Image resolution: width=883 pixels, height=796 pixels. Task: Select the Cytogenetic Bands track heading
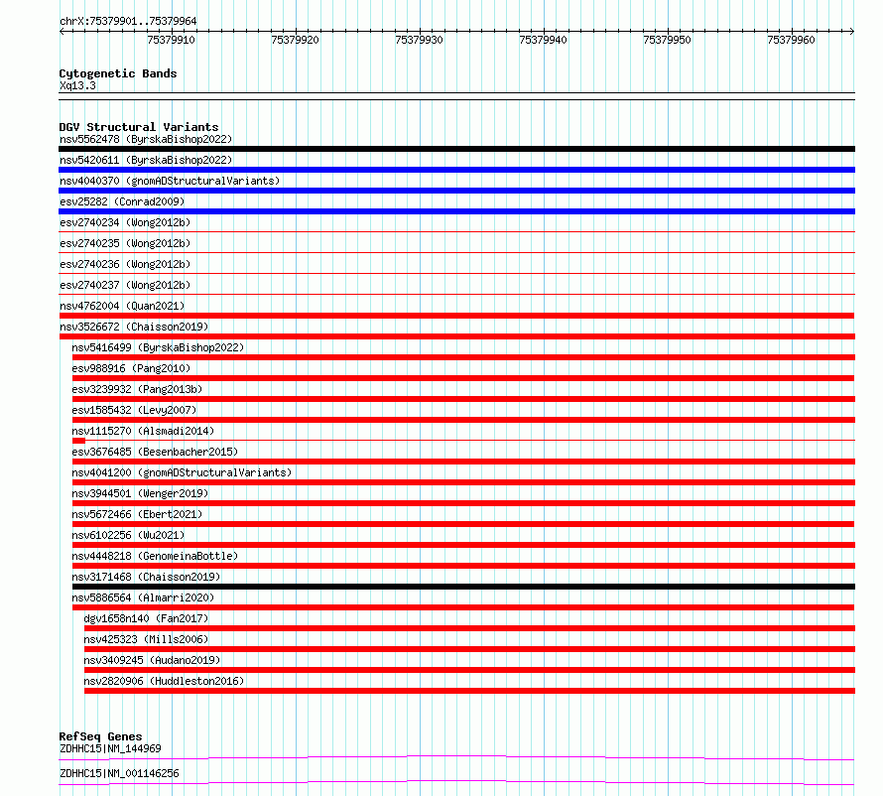tap(118, 73)
